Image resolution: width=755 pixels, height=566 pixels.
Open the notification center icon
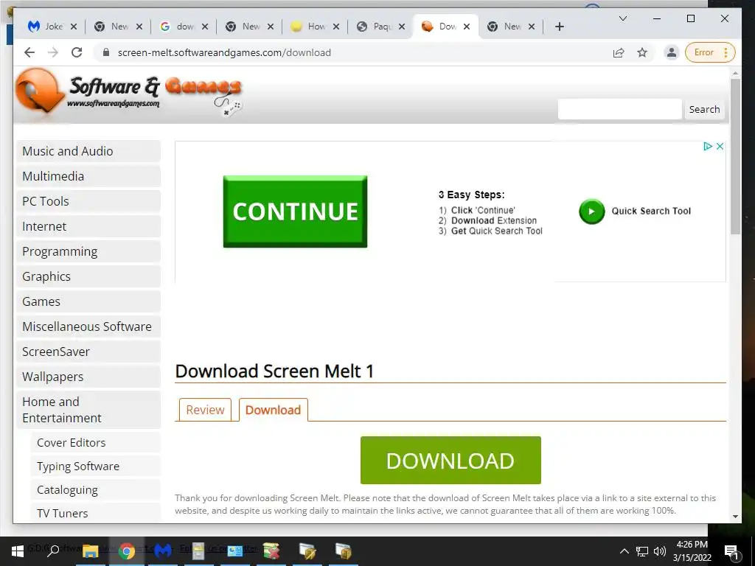(732, 551)
